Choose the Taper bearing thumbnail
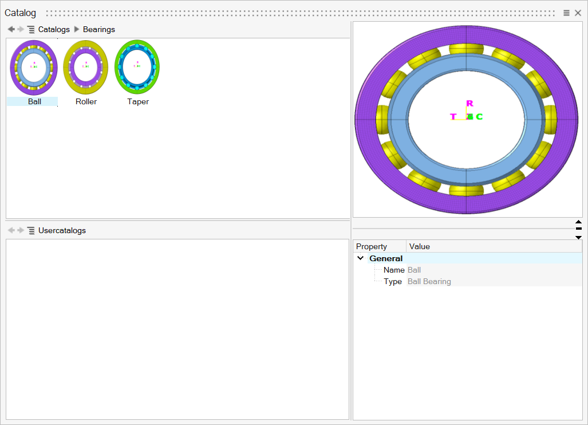The height and width of the screenshot is (425, 588). pyautogui.click(x=137, y=68)
